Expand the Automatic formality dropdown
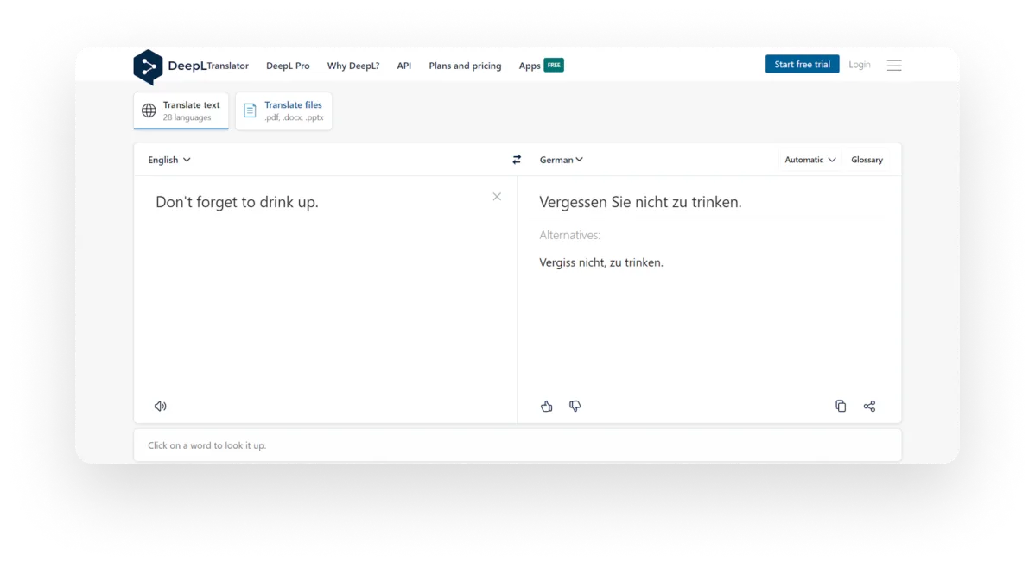 click(809, 159)
